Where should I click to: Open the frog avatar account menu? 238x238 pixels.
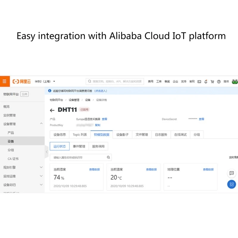[235, 82]
